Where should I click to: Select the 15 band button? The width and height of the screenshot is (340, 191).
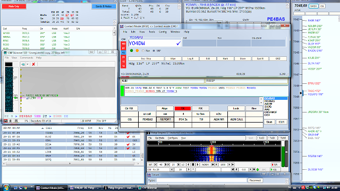coord(123,62)
